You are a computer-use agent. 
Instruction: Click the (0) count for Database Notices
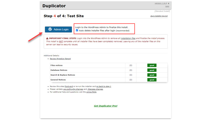coord(131,70)
